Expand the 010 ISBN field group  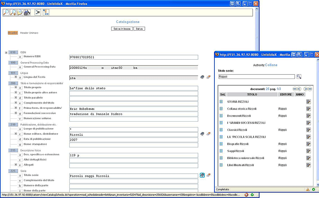pyautogui.click(x=6, y=53)
